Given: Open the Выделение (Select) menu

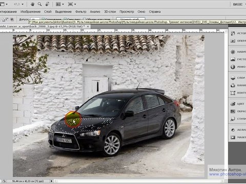Looking at the screenshot, I should (63, 12).
